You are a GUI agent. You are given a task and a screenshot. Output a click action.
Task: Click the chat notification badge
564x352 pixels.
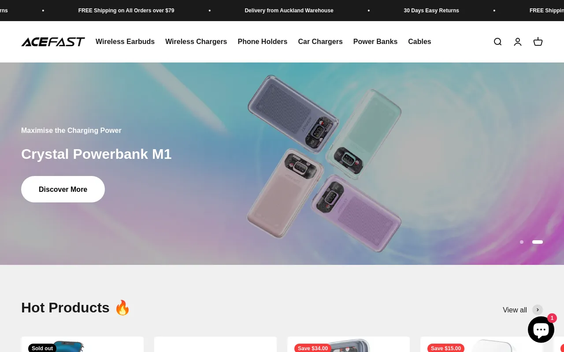click(552, 318)
